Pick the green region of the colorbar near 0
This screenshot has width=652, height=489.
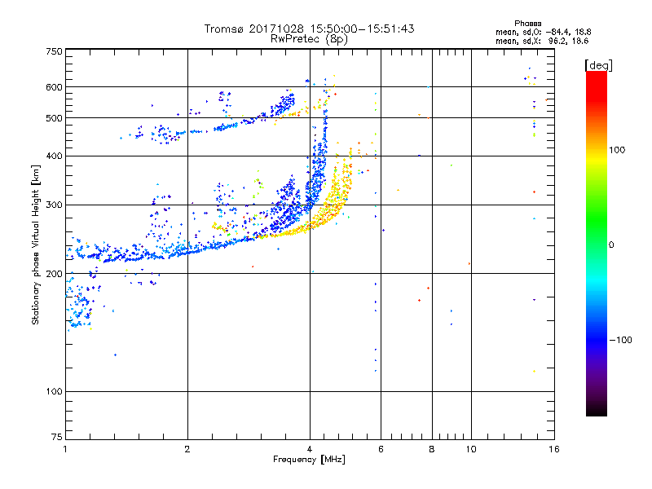click(597, 233)
